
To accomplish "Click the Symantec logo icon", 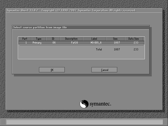I will coord(84,104).
